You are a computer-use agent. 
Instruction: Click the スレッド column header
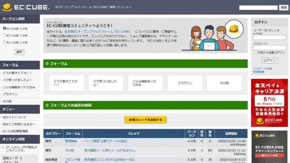[134, 133]
